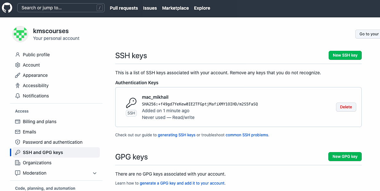The height and width of the screenshot is (191, 380).
Task: Click the Appearance paintbrush icon
Action: 18,75
